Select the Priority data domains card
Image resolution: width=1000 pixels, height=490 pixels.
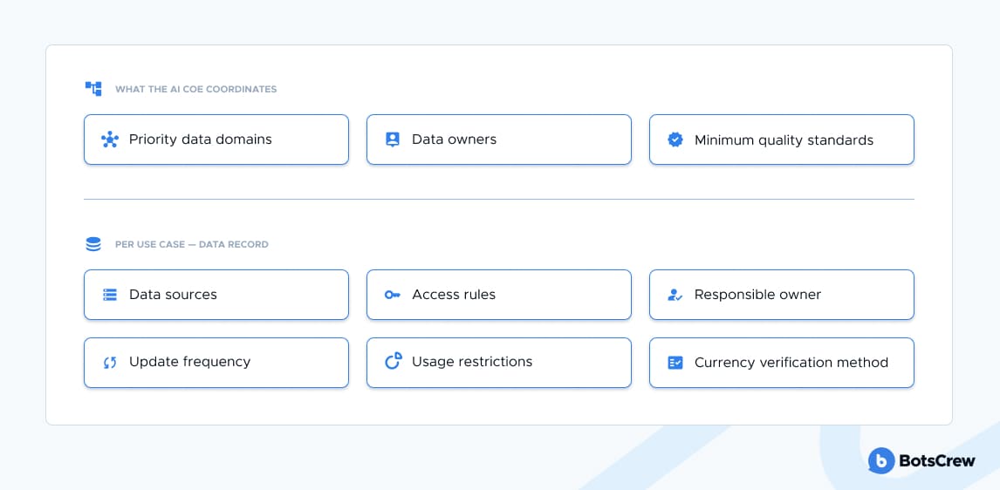(x=216, y=140)
